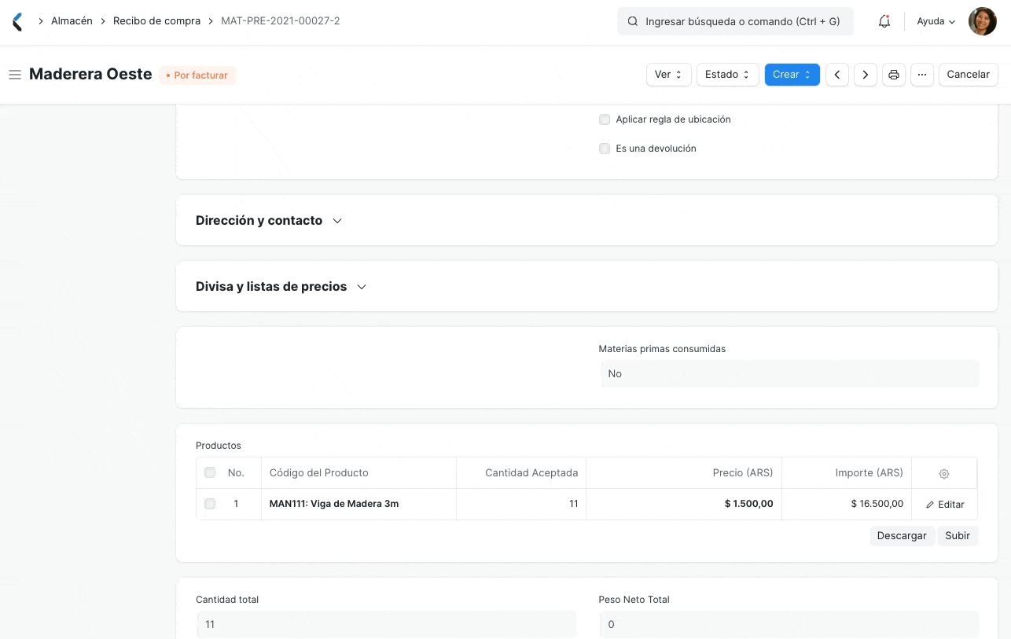Click Código del Producto column header
1011x639 pixels.
358,473
